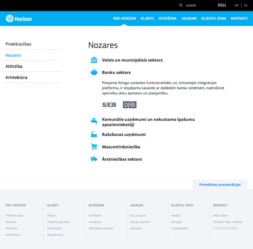This screenshot has width=253, height=249.
Task: Click the ambulance icon
Action: [x=94, y=159]
